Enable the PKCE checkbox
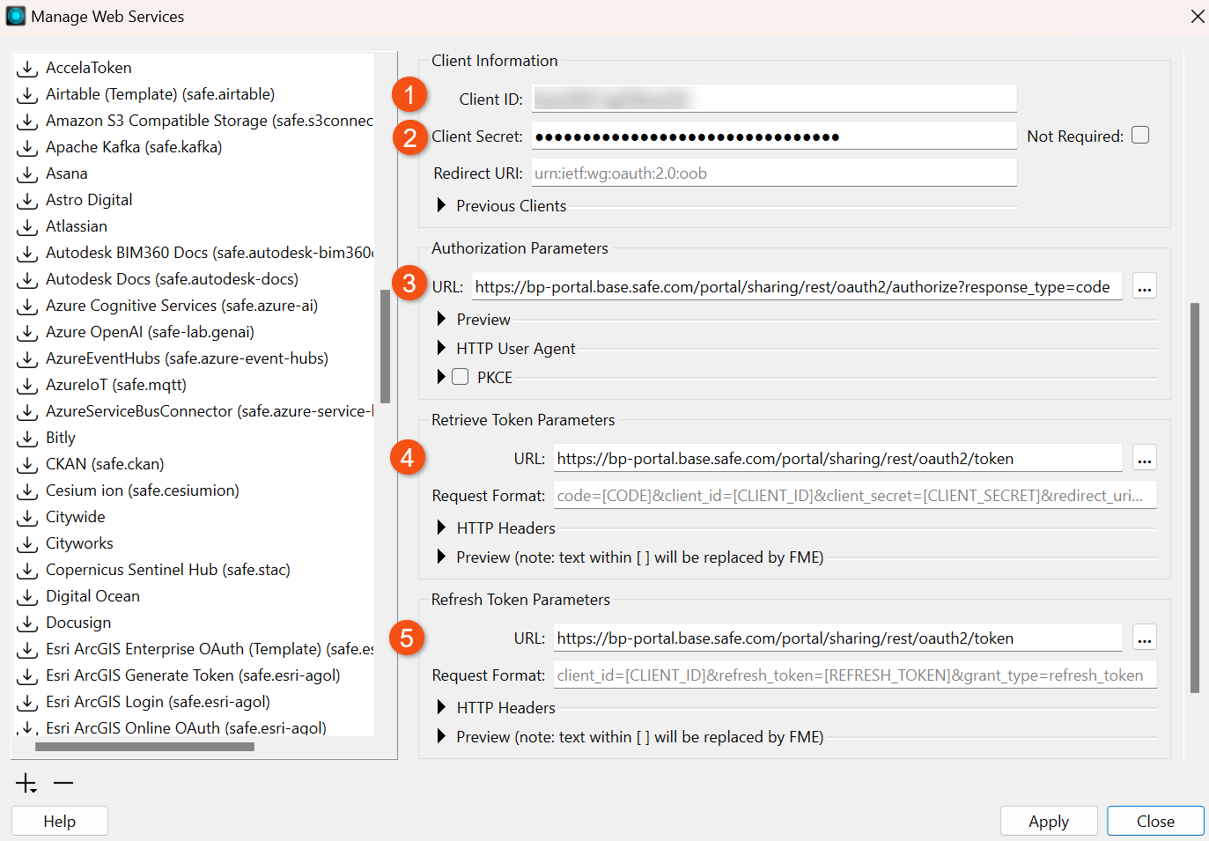The image size is (1209, 841). tap(461, 377)
